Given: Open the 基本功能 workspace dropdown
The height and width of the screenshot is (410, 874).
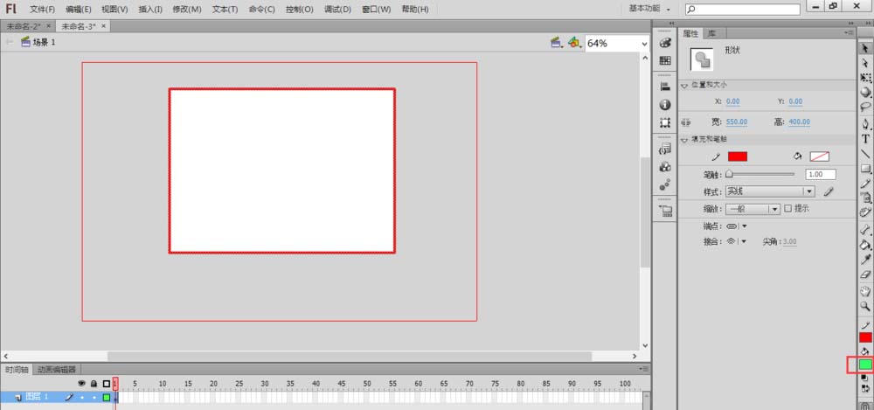Looking at the screenshot, I should (649, 9).
